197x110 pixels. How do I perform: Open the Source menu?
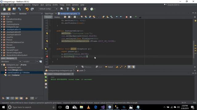point(27,5)
